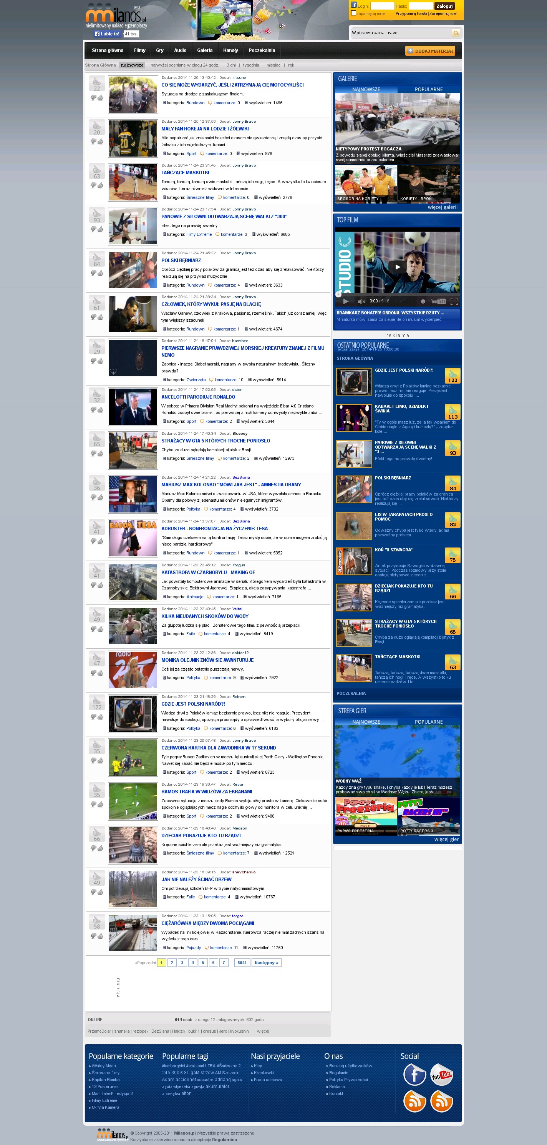Open 'więcej gier' link
The width and height of the screenshot is (547, 1145).
[x=446, y=840]
